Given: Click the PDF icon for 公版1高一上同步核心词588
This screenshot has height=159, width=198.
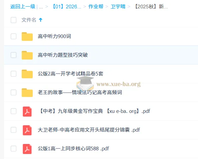Looking at the screenshot, I should 27,149.
